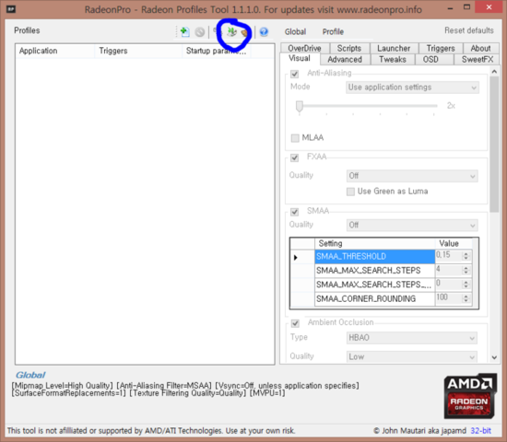
Task: Open the SMAA Quality dropdown
Action: tap(412, 225)
